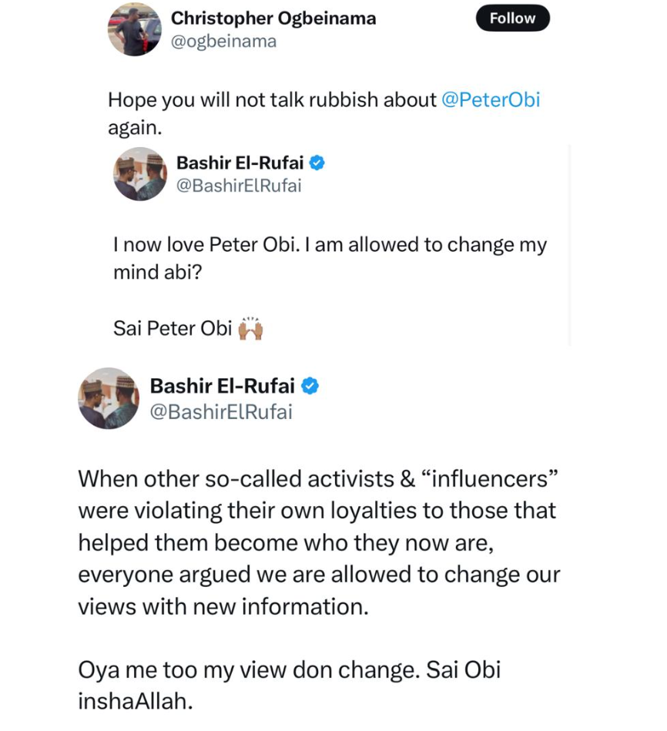Click Bashir El-Rufai's name in quoted tweet
The height and width of the screenshot is (731, 667).
pos(240,163)
